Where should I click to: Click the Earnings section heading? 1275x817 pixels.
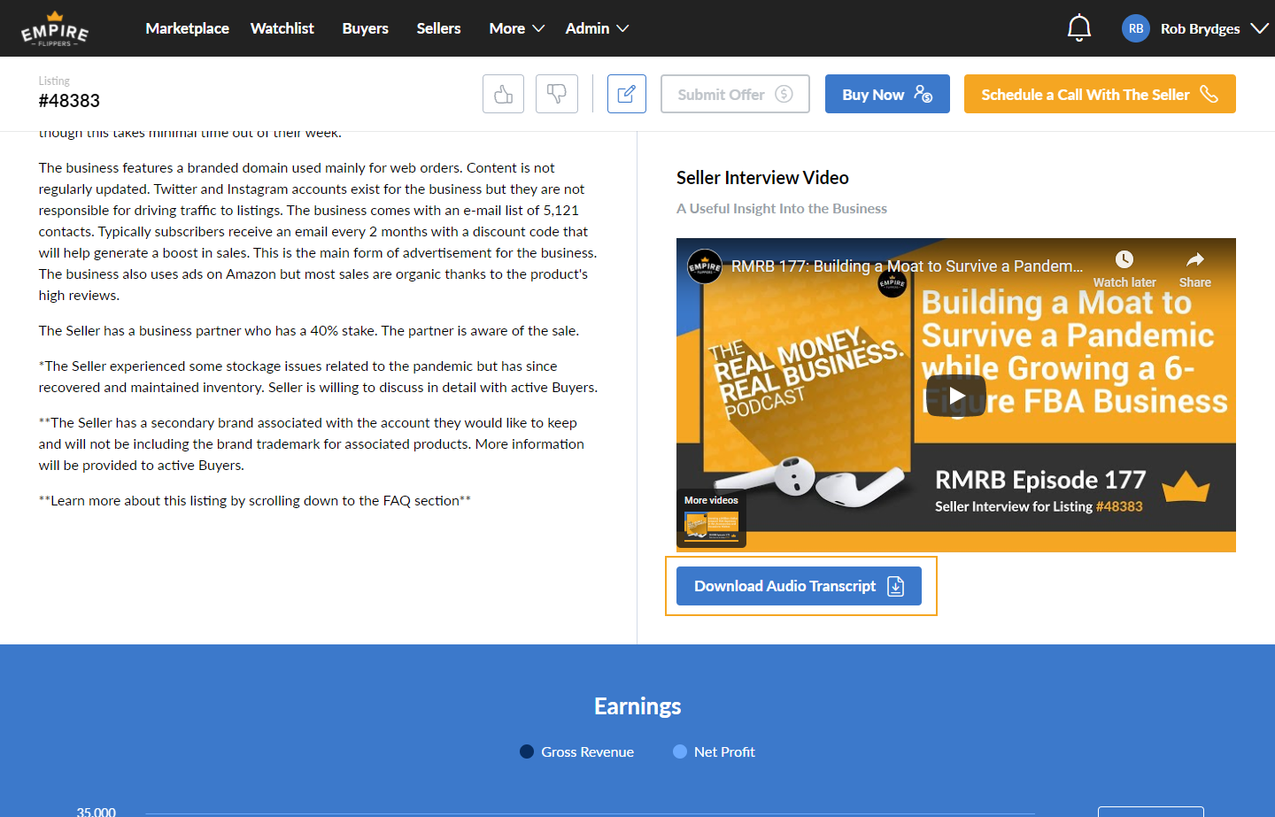(x=637, y=706)
